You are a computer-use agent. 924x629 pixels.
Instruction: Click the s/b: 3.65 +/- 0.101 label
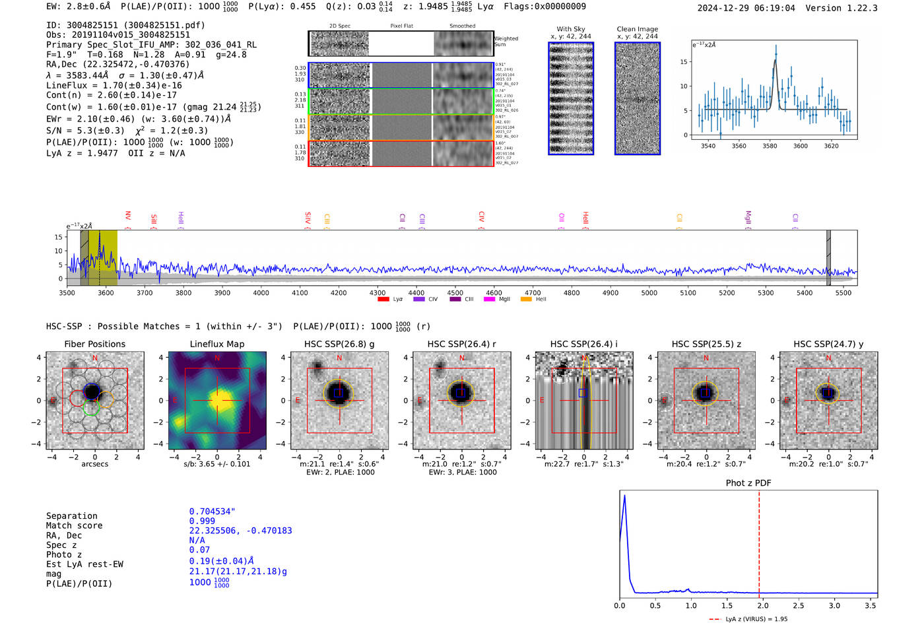click(x=217, y=464)
